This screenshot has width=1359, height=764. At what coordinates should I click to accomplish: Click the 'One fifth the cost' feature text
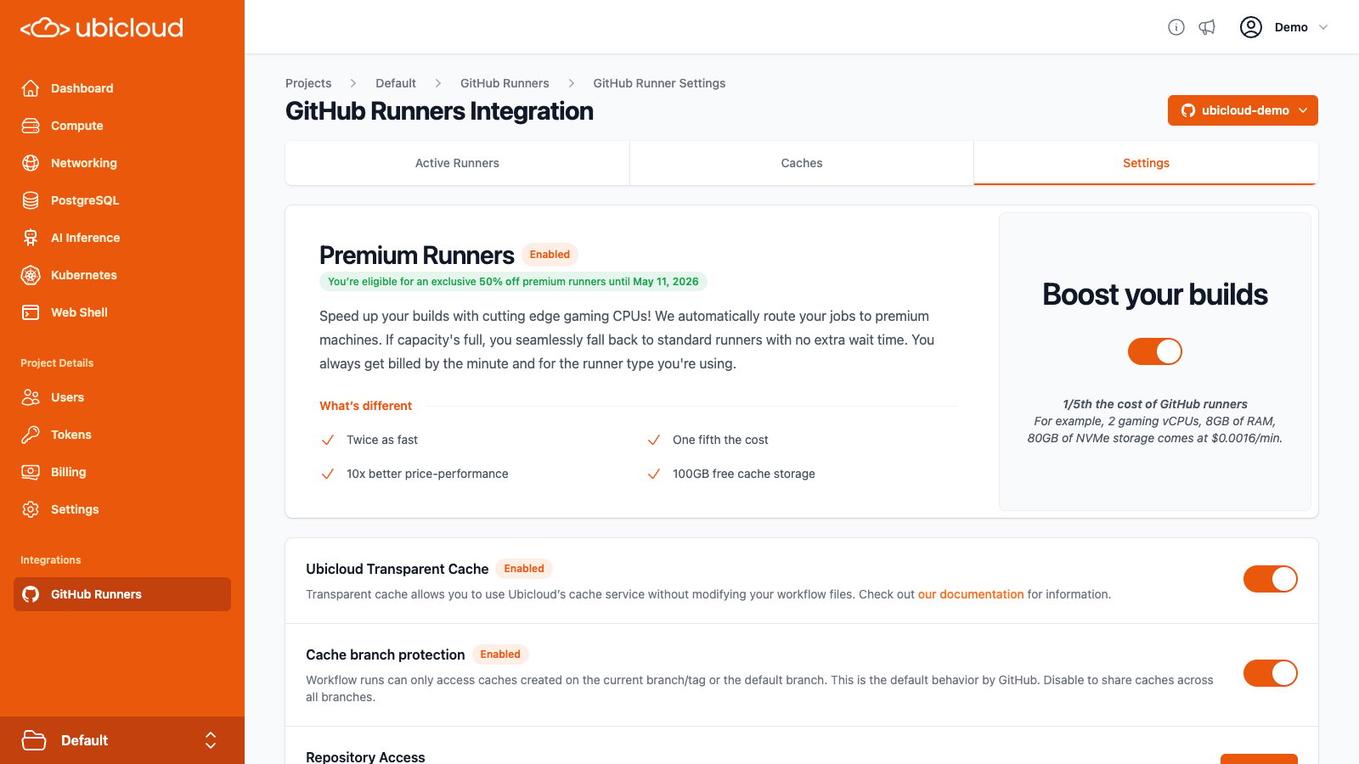click(x=720, y=440)
